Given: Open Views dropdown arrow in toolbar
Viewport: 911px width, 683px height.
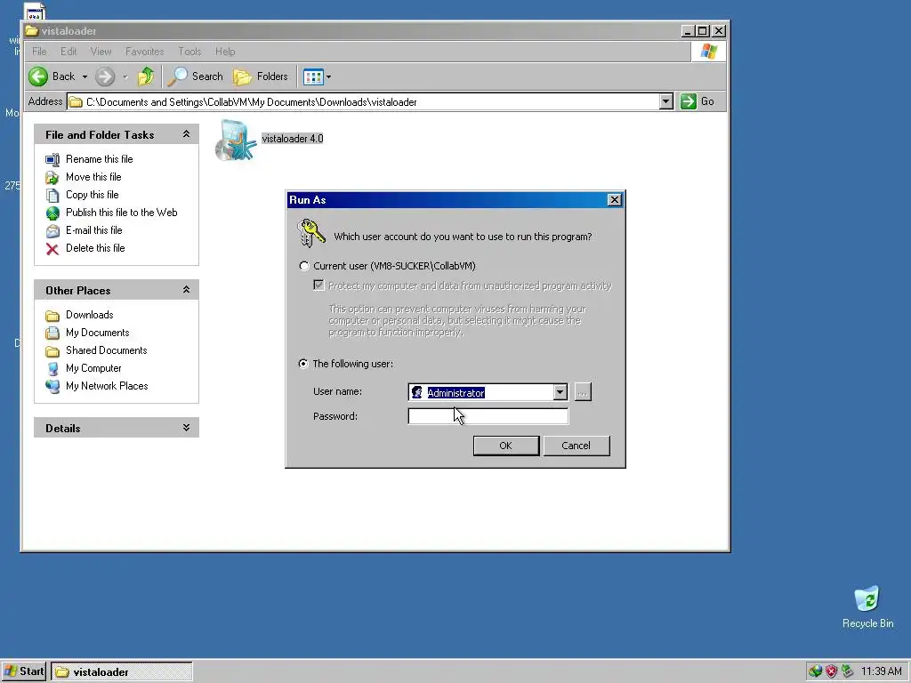Looking at the screenshot, I should click(328, 76).
